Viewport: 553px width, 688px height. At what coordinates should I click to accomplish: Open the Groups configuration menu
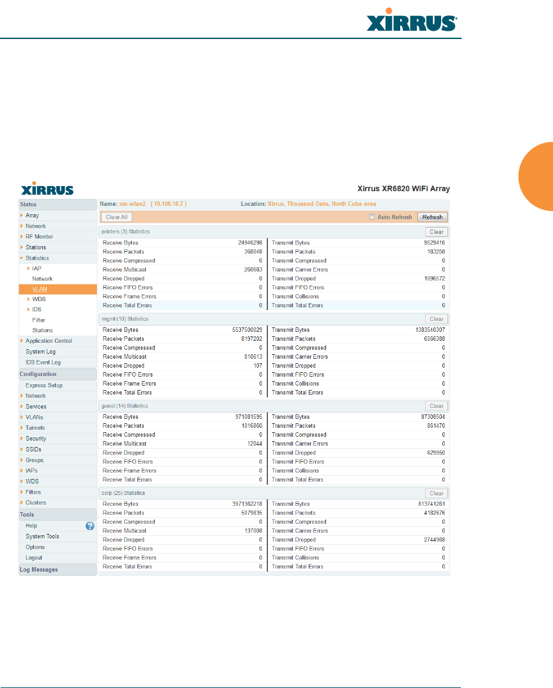tap(35, 460)
